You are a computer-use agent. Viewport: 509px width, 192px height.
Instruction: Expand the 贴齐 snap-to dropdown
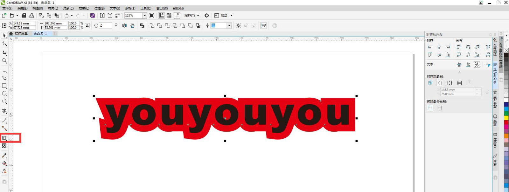tap(198, 16)
